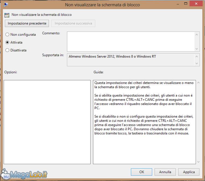Click the Guida panel scroll down arrow
The image size is (205, 181).
click(x=199, y=162)
